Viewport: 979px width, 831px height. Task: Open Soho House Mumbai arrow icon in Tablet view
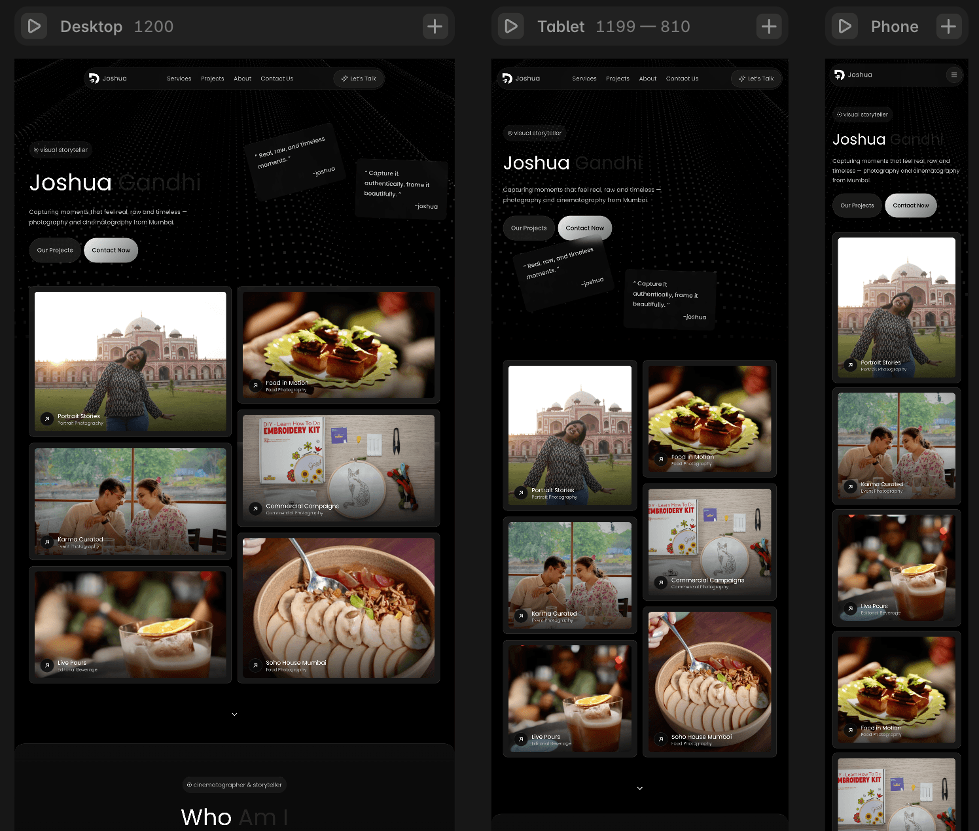tap(661, 739)
